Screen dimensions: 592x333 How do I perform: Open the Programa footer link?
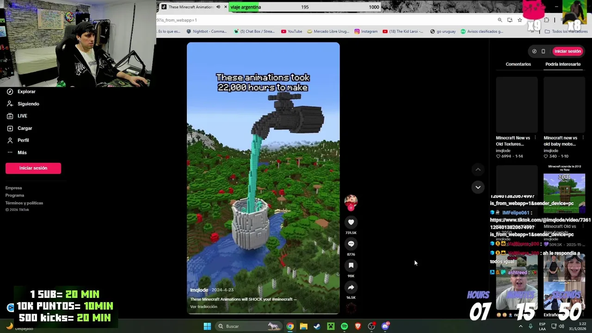tap(14, 195)
